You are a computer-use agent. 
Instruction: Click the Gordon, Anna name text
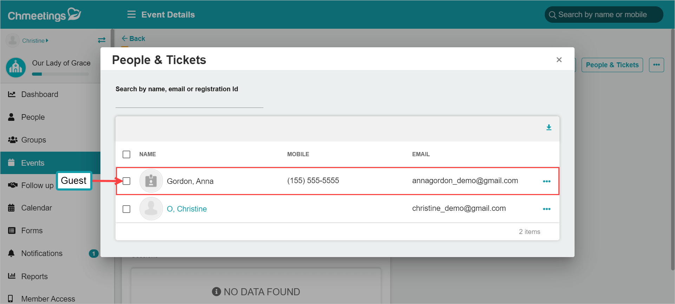click(x=190, y=181)
